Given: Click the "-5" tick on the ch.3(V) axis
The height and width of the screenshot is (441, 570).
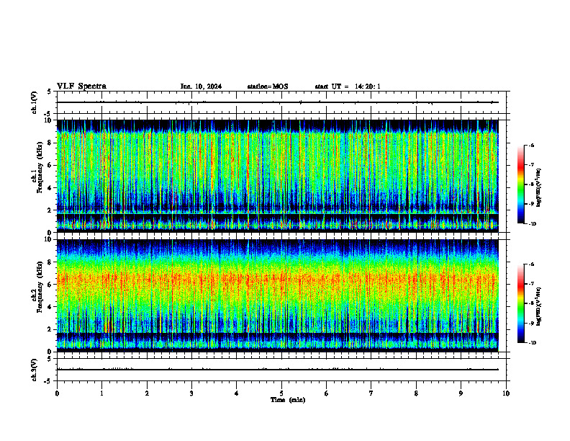Looking at the screenshot, I should pyautogui.click(x=47, y=381).
